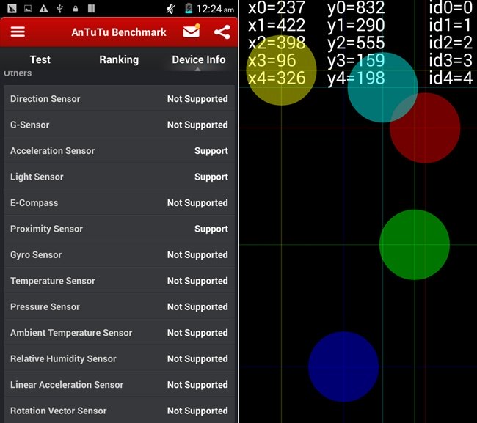The width and height of the screenshot is (477, 423).
Task: Tap the warning triangle notification icon
Action: [x=43, y=9]
